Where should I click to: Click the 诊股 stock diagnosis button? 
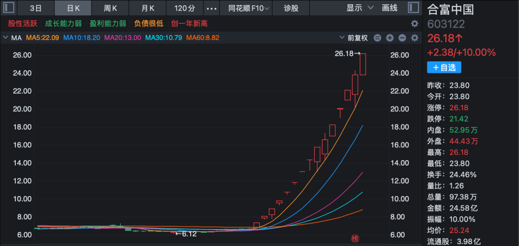point(291,8)
